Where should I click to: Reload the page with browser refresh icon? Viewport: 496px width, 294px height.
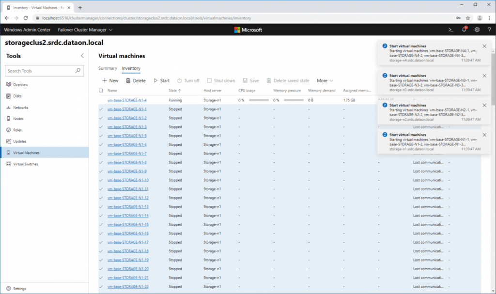(26, 18)
